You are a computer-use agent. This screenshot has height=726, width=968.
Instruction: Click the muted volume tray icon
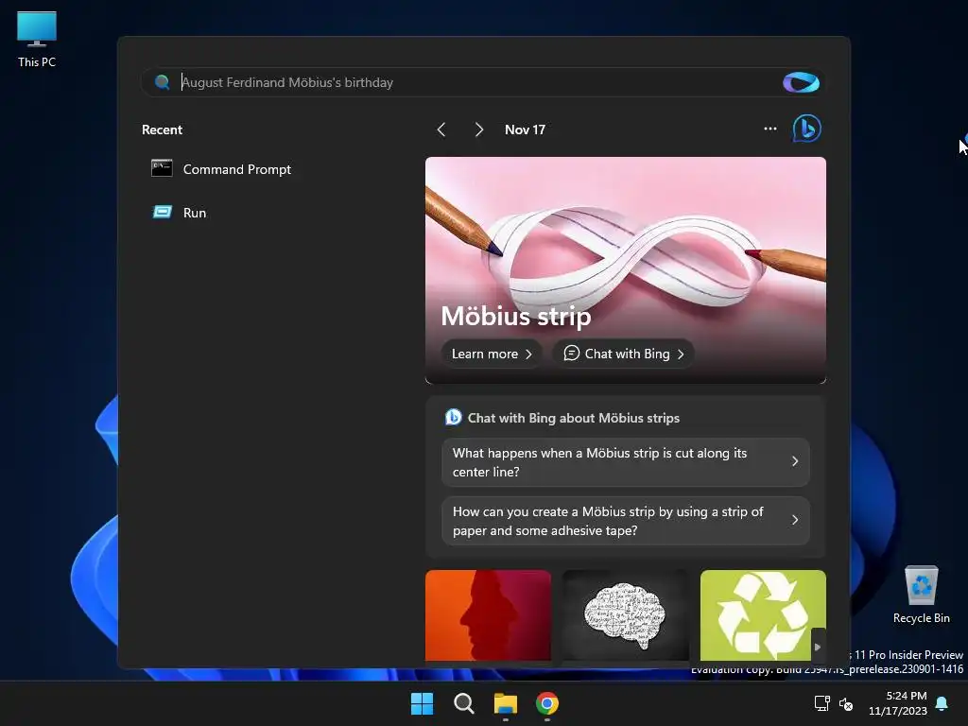pos(846,703)
